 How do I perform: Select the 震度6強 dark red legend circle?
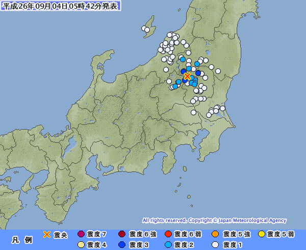pyautogui.click(x=122, y=234)
